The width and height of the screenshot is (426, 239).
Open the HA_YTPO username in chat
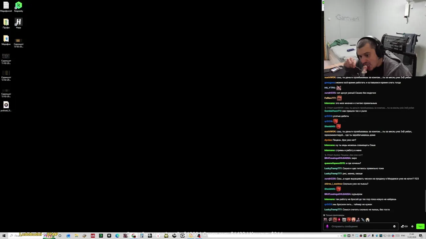pos(330,88)
